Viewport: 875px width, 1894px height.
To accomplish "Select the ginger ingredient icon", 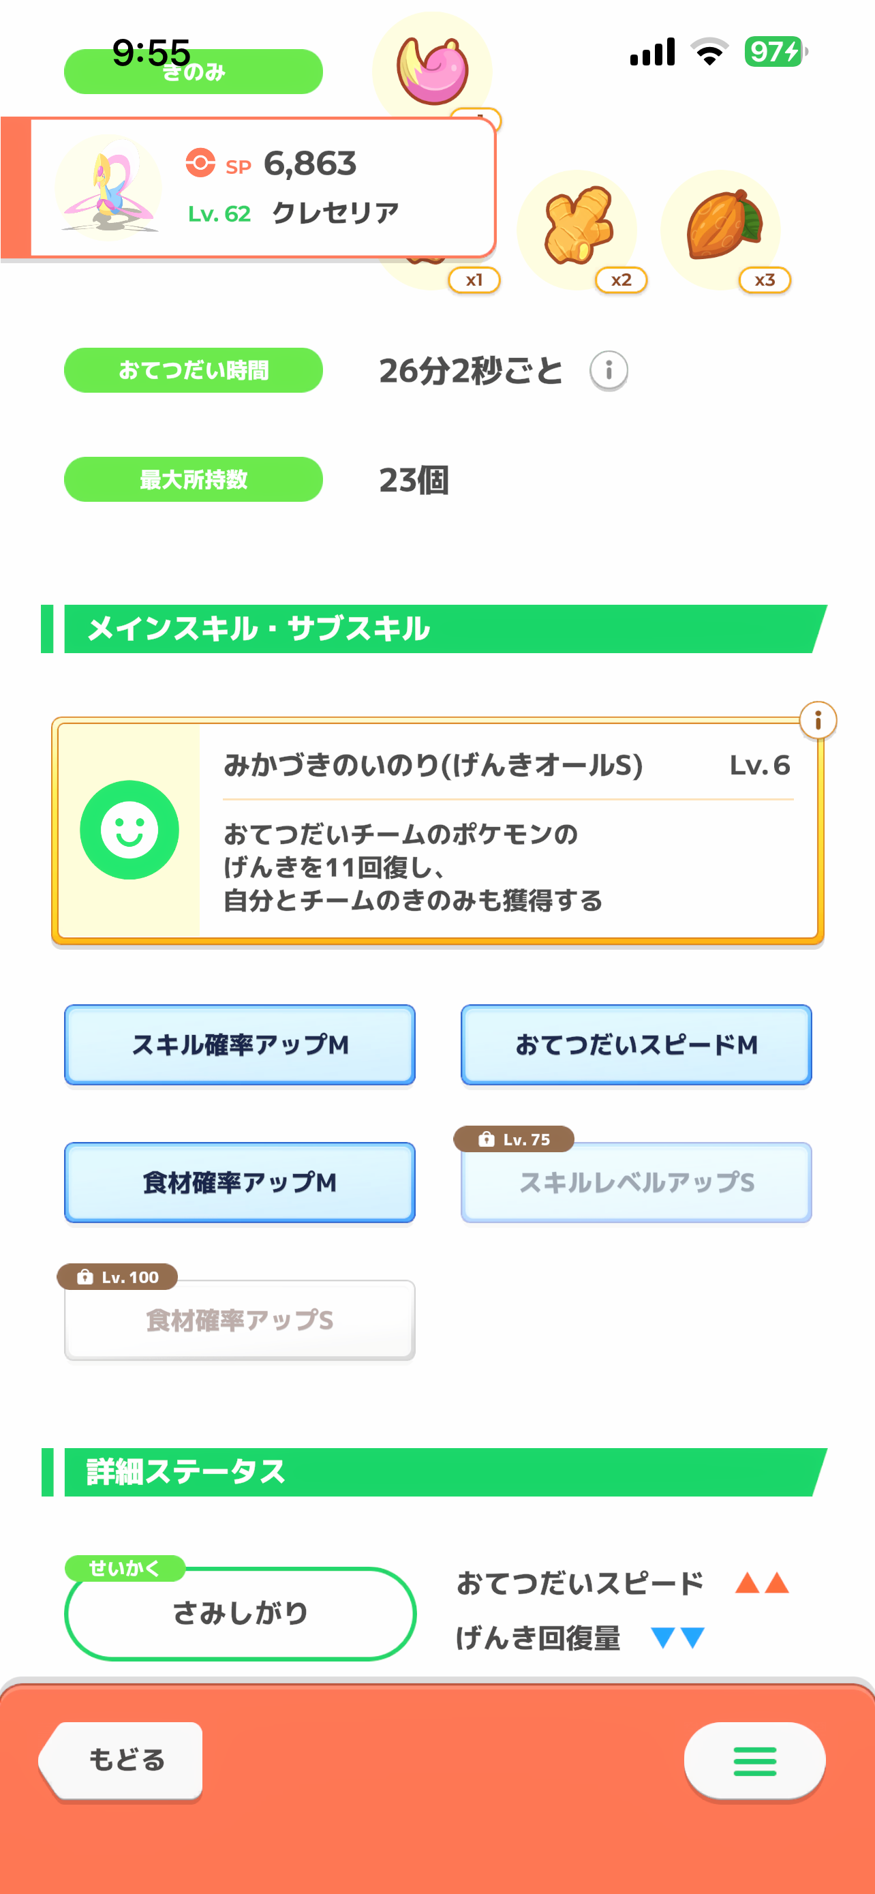I will click(x=577, y=228).
